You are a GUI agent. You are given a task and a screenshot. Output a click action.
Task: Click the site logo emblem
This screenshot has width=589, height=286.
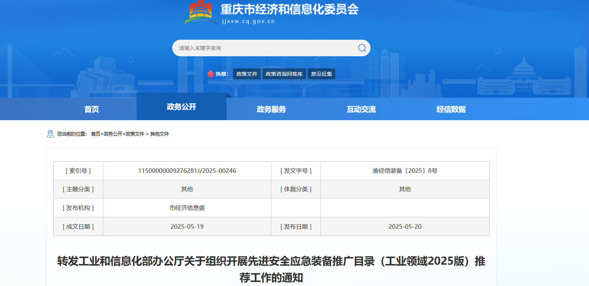click(x=200, y=12)
